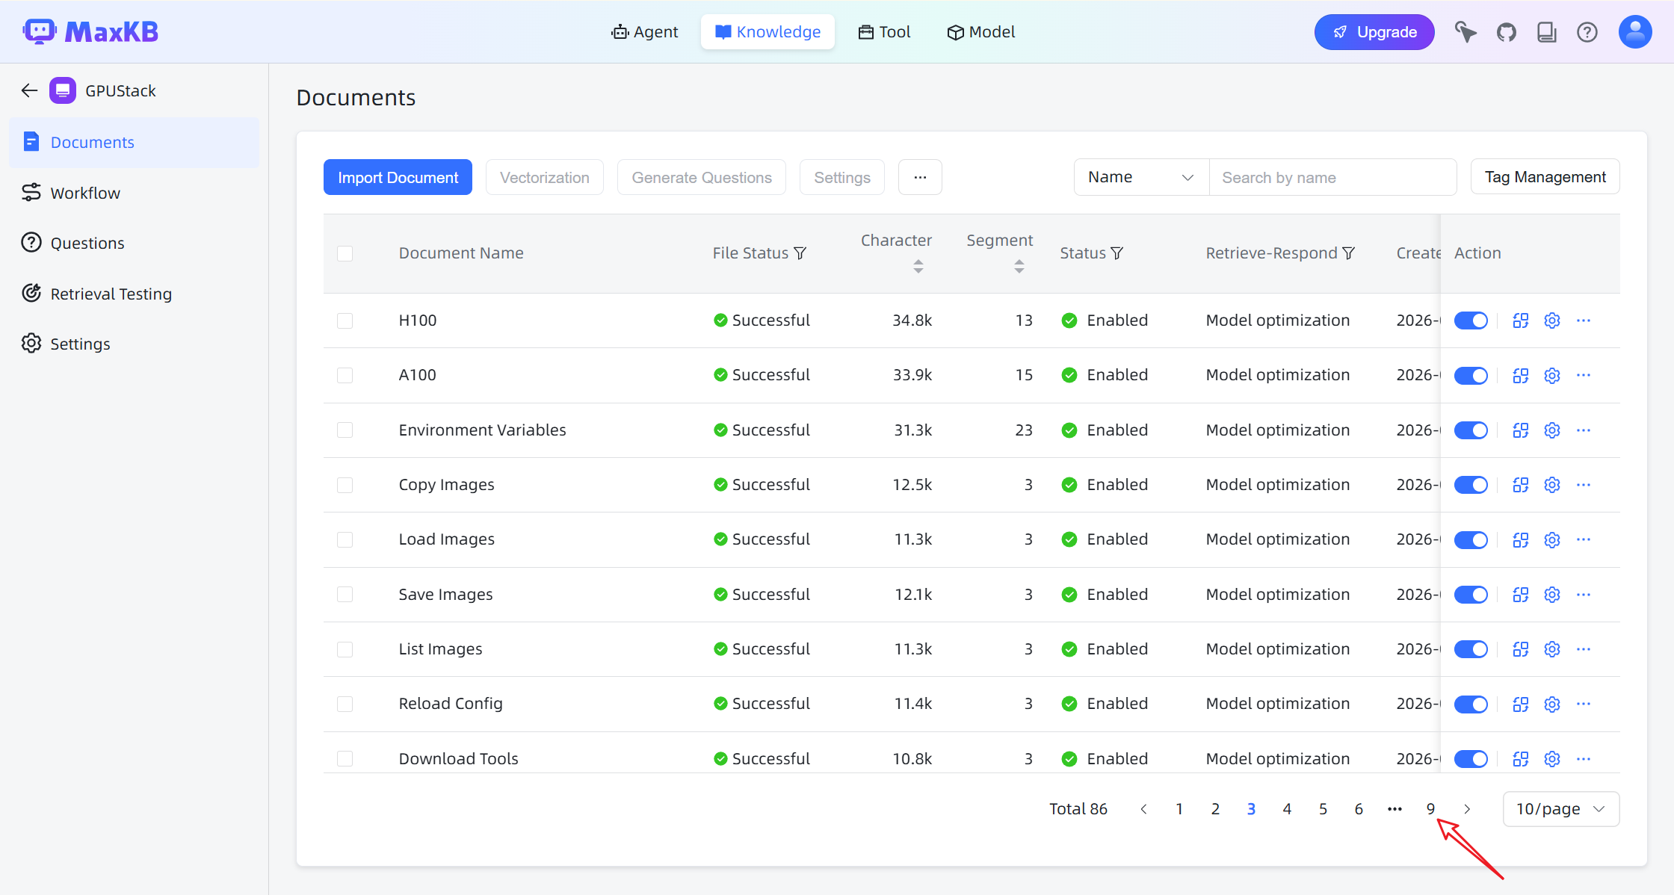This screenshot has height=895, width=1674.
Task: Open the help question-mark icon
Action: [x=1587, y=32]
